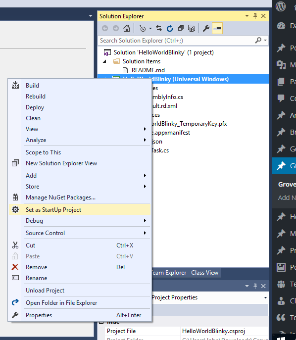This screenshot has width=296, height=340.
Task: Expand the View submenu
Action: [79, 129]
